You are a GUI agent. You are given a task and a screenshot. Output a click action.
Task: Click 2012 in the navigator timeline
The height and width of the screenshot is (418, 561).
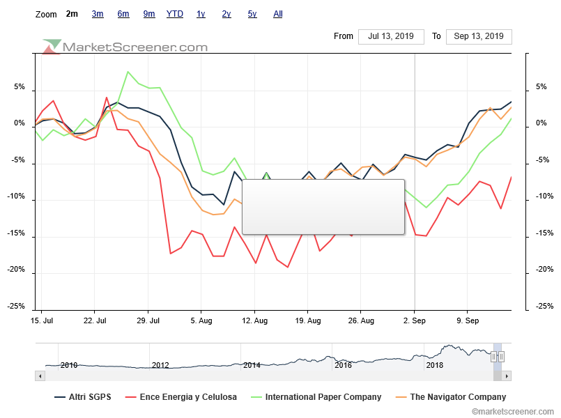coord(160,365)
